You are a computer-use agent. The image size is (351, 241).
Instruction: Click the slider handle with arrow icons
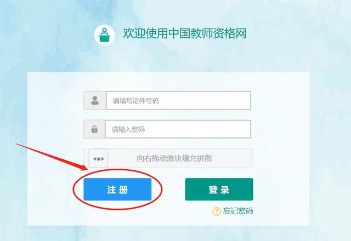98,158
